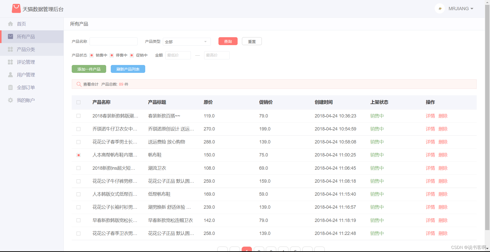Click the bag icon beside 所有产品
The height and width of the screenshot is (252, 490).
tap(10, 36)
